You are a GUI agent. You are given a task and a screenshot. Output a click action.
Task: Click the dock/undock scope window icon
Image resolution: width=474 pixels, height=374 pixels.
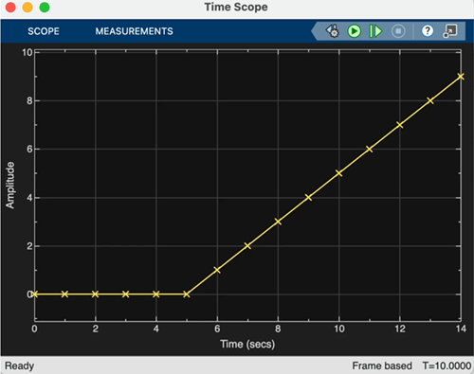[x=450, y=31]
